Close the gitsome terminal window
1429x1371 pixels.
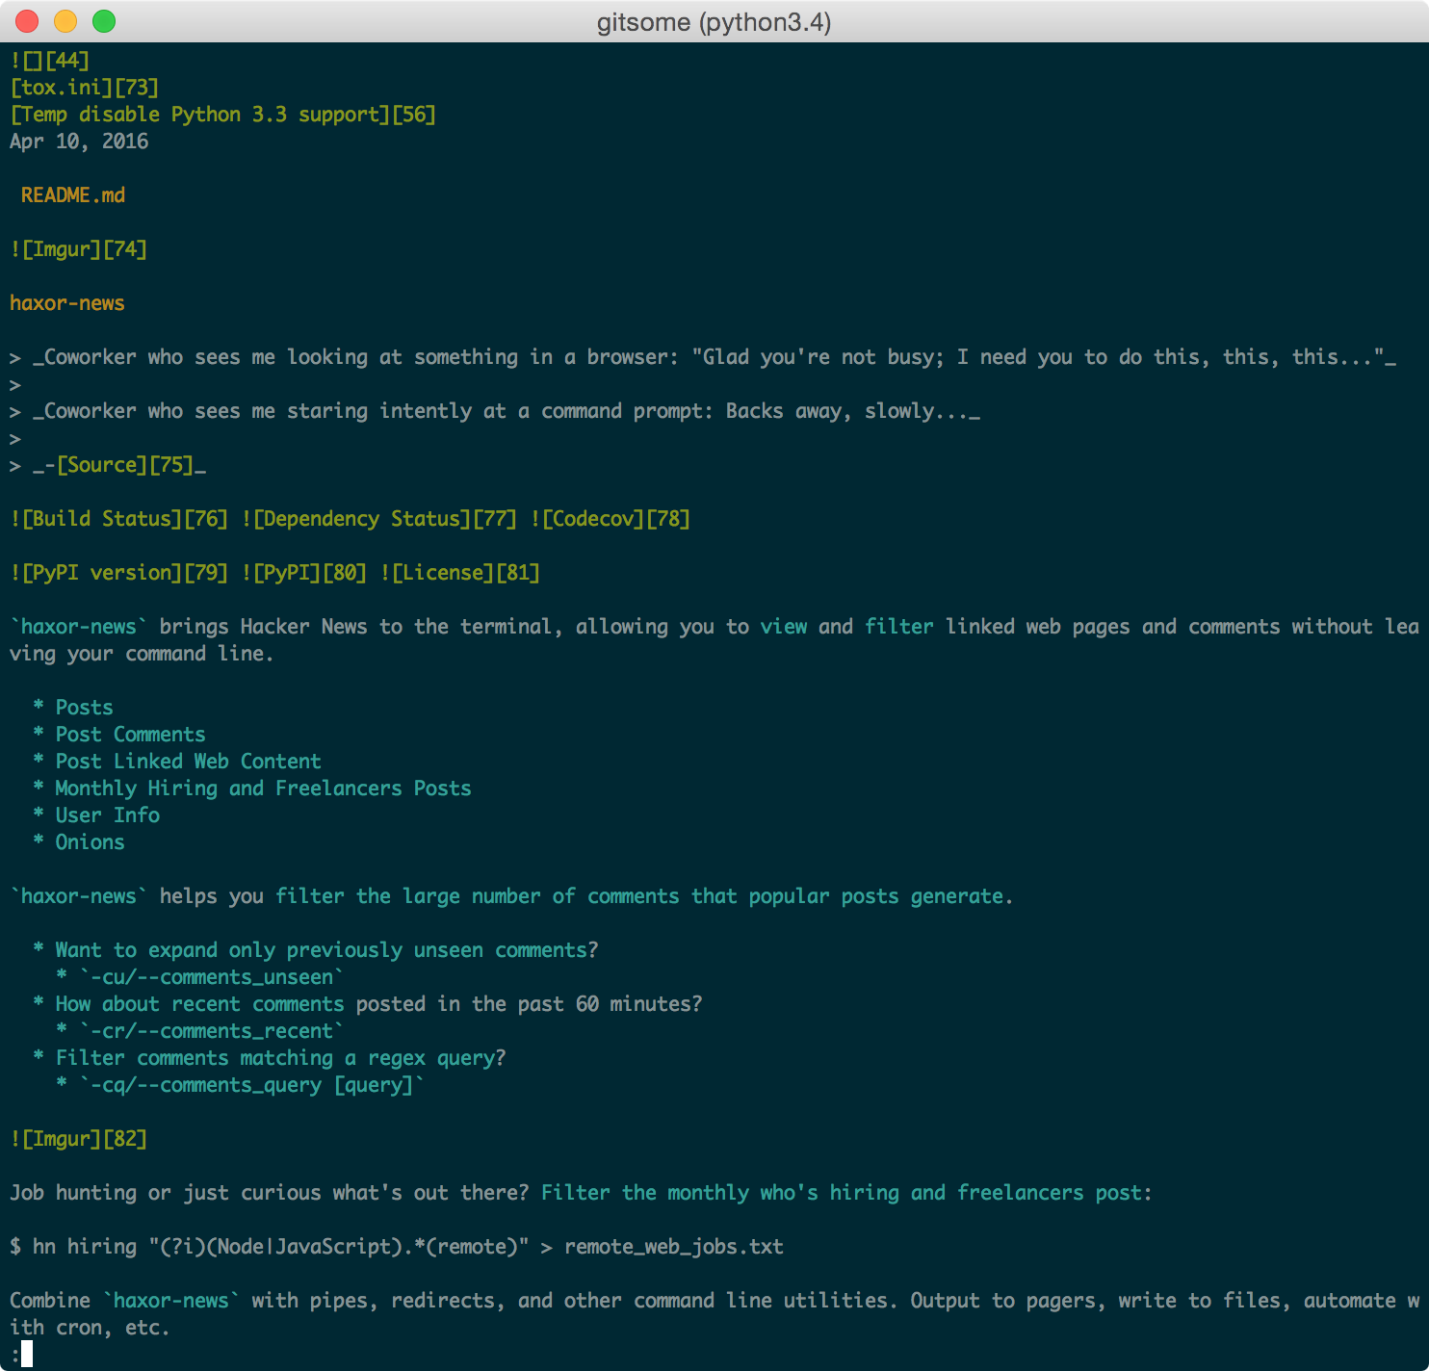[27, 21]
